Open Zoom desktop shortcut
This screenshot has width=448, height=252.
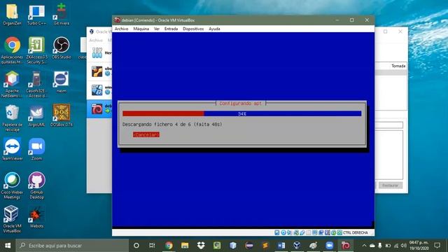(36, 149)
